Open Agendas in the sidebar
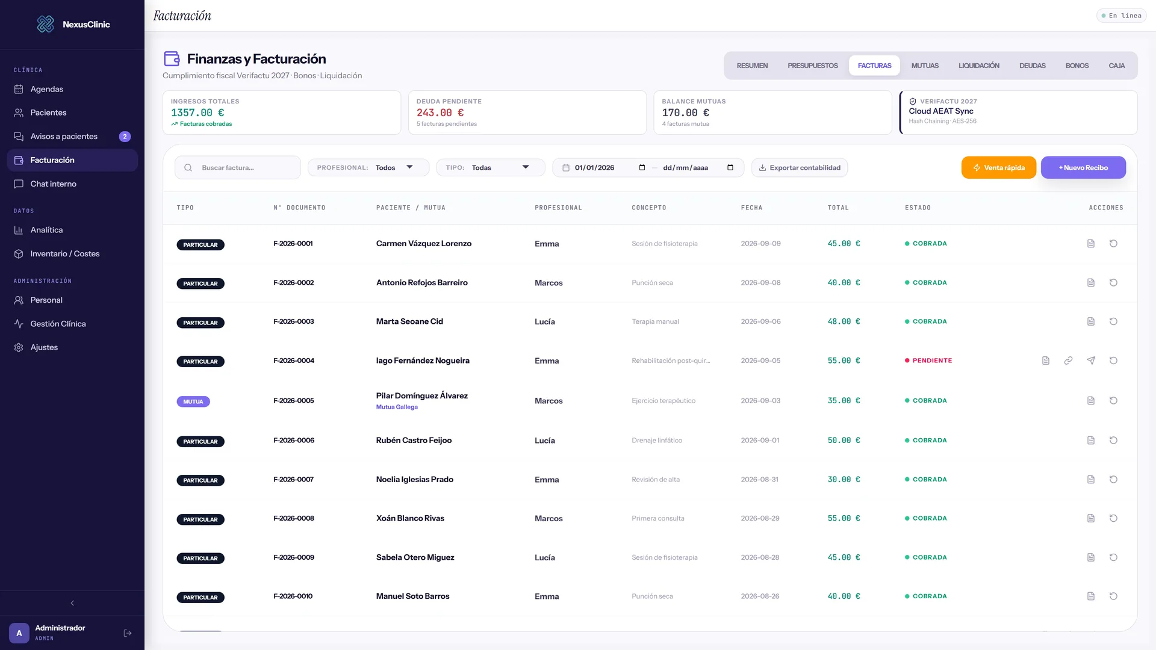This screenshot has height=650, width=1156. 72,89
